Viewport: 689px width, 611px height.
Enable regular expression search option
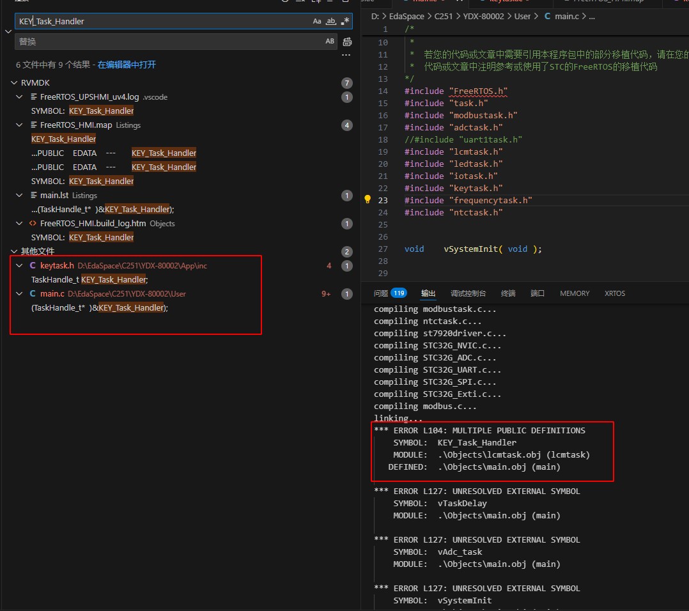[x=345, y=21]
